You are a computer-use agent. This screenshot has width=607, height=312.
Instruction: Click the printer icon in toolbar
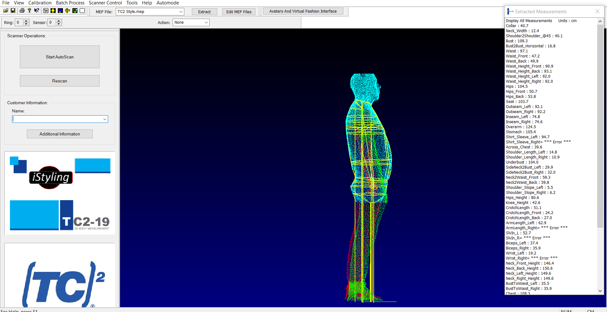point(22,11)
